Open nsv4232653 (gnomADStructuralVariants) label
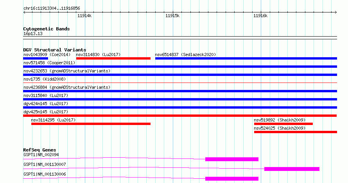Screen dimensions: 348x183 point(67,71)
